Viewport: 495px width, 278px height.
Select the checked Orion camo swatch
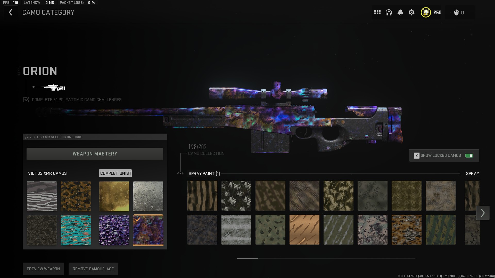[x=148, y=230]
